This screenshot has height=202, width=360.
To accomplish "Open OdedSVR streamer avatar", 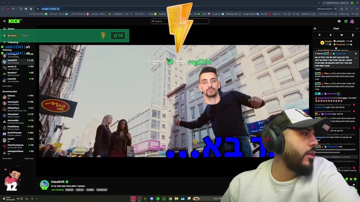I will (44, 184).
